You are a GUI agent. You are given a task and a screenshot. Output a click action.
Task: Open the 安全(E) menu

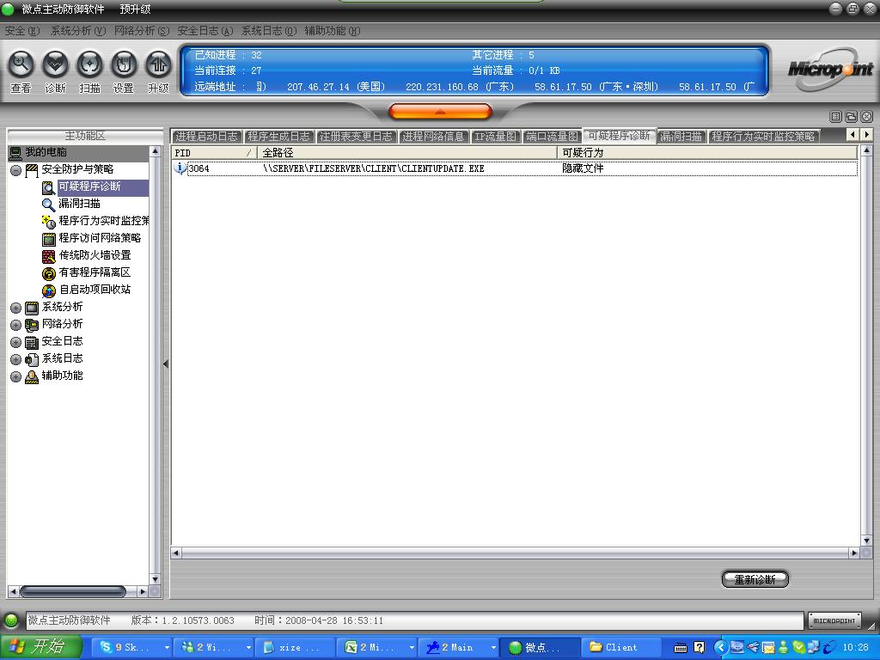(21, 31)
